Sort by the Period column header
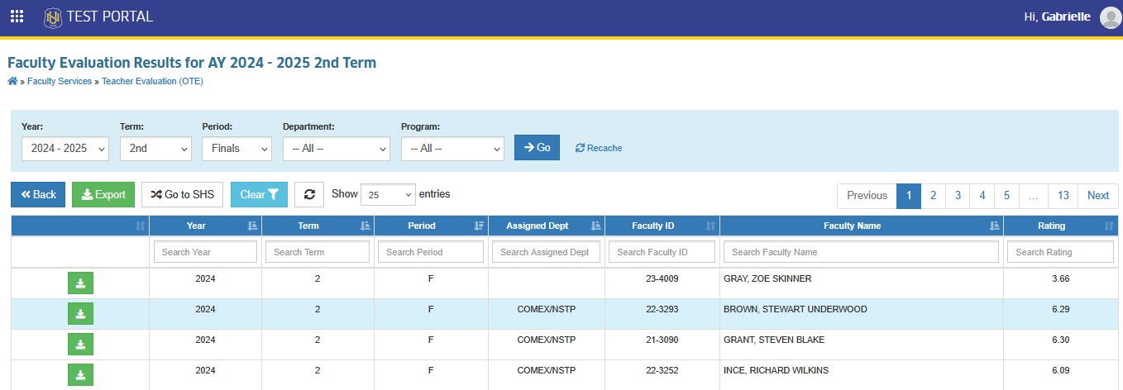This screenshot has width=1123, height=390. tap(431, 226)
